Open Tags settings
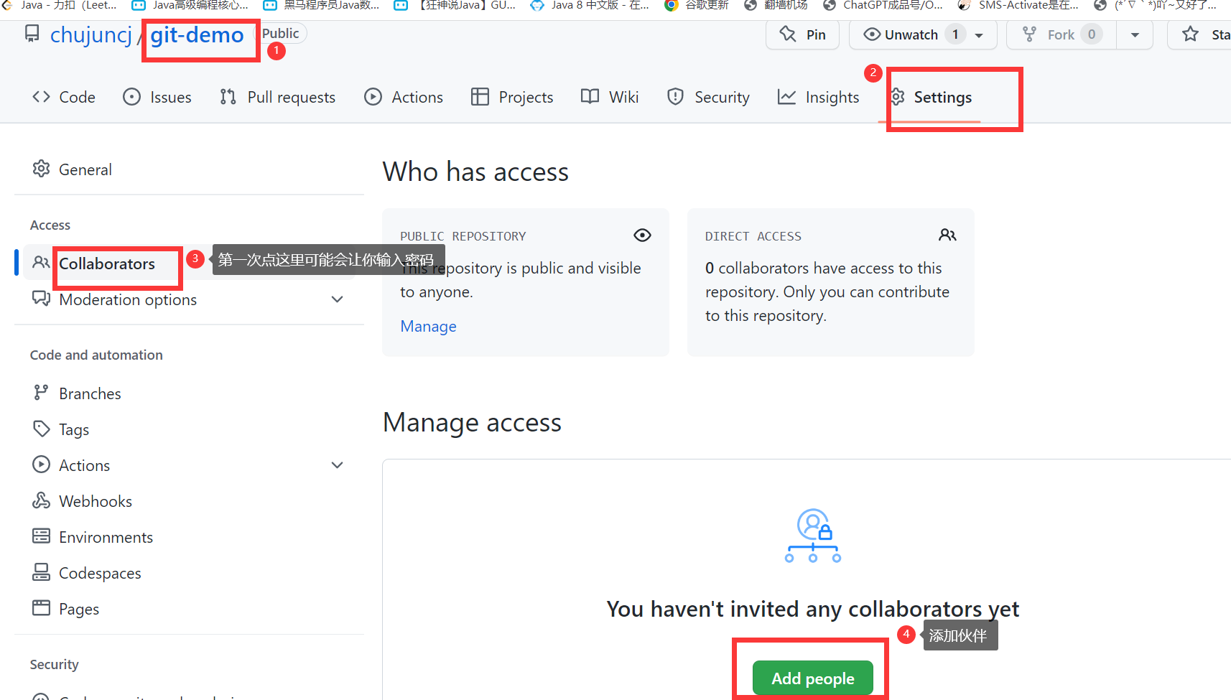1231x700 pixels. pos(190,429)
